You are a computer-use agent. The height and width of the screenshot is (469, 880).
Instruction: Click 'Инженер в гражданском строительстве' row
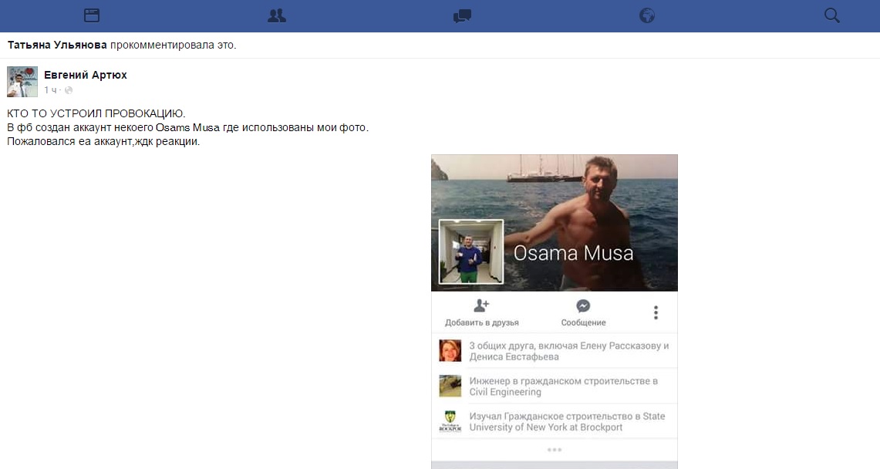tap(555, 386)
